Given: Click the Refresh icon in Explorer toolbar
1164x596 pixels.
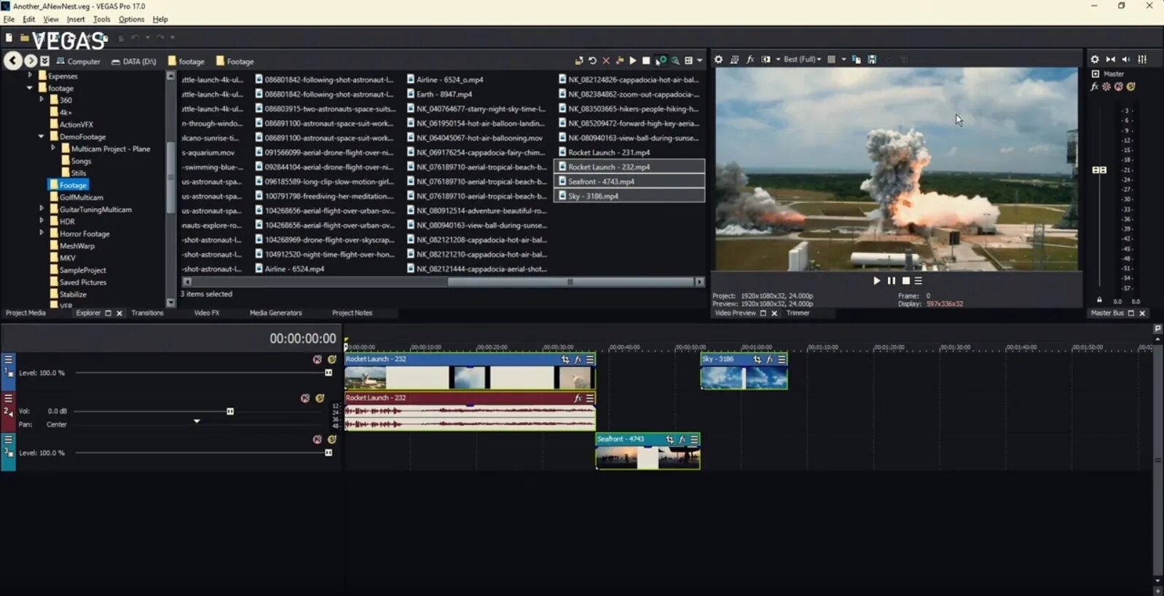Looking at the screenshot, I should click(x=592, y=60).
